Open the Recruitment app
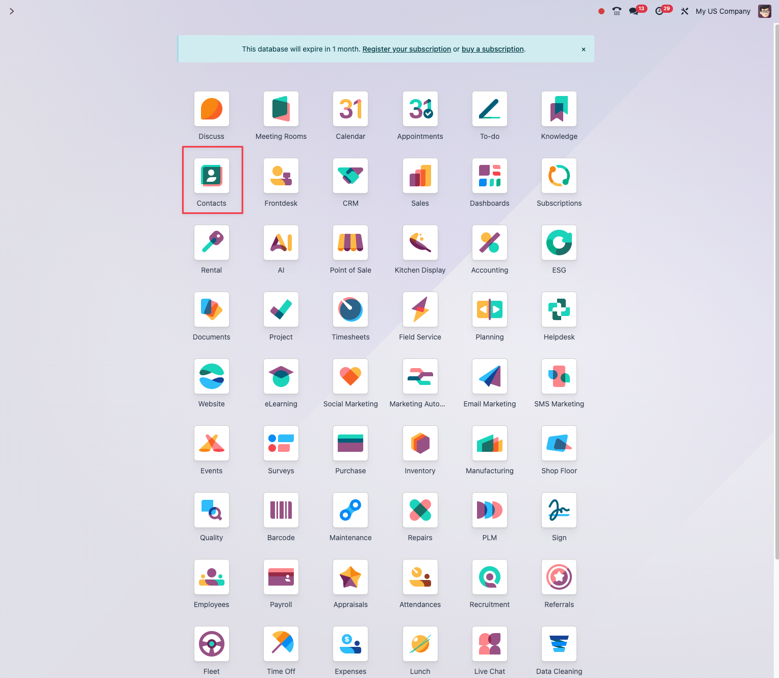This screenshot has height=678, width=779. click(x=490, y=577)
